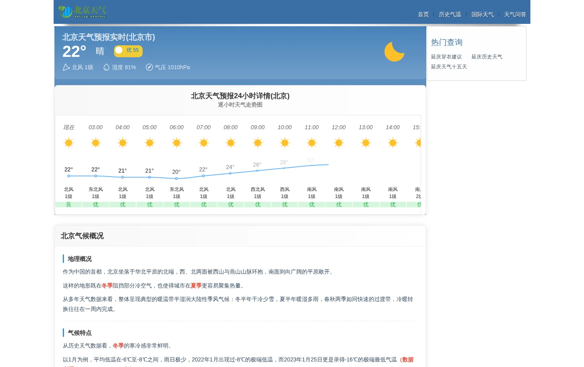Click the sun icon under 03:00
The width and height of the screenshot is (584, 367).
click(96, 143)
